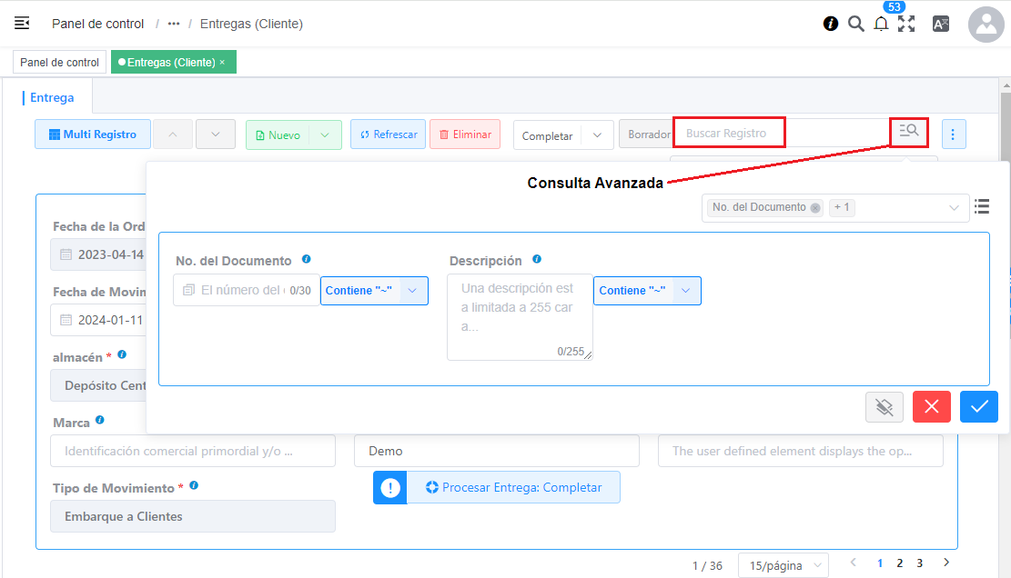Open the notifications bell
The image size is (1011, 578).
[x=881, y=25]
